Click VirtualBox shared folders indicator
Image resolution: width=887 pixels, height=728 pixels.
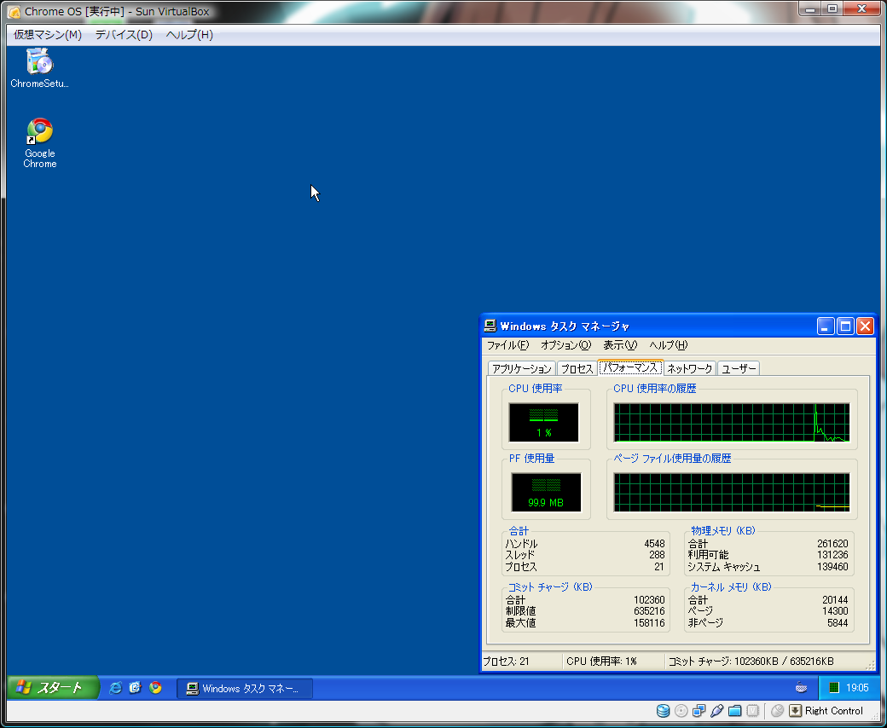pyautogui.click(x=735, y=710)
